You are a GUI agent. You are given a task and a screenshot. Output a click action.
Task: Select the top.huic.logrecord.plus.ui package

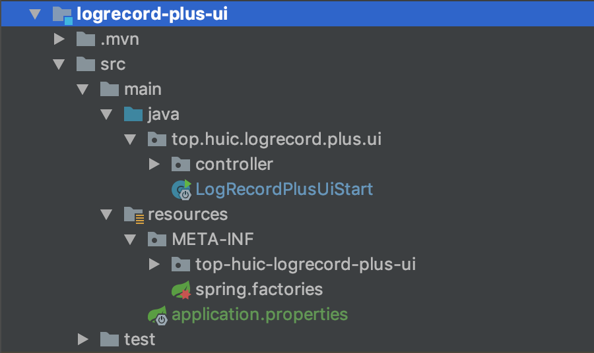[x=277, y=139]
